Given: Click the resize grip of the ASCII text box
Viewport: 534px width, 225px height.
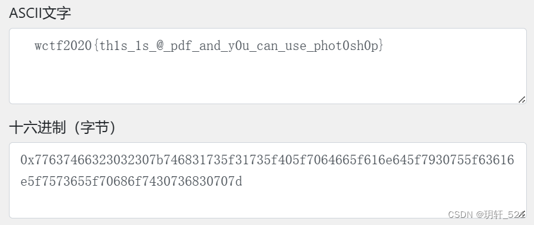Looking at the screenshot, I should 521,99.
